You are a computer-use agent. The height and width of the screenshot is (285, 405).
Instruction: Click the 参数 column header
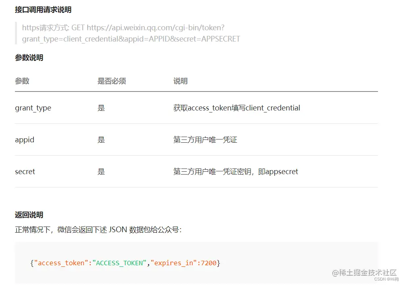[22, 81]
